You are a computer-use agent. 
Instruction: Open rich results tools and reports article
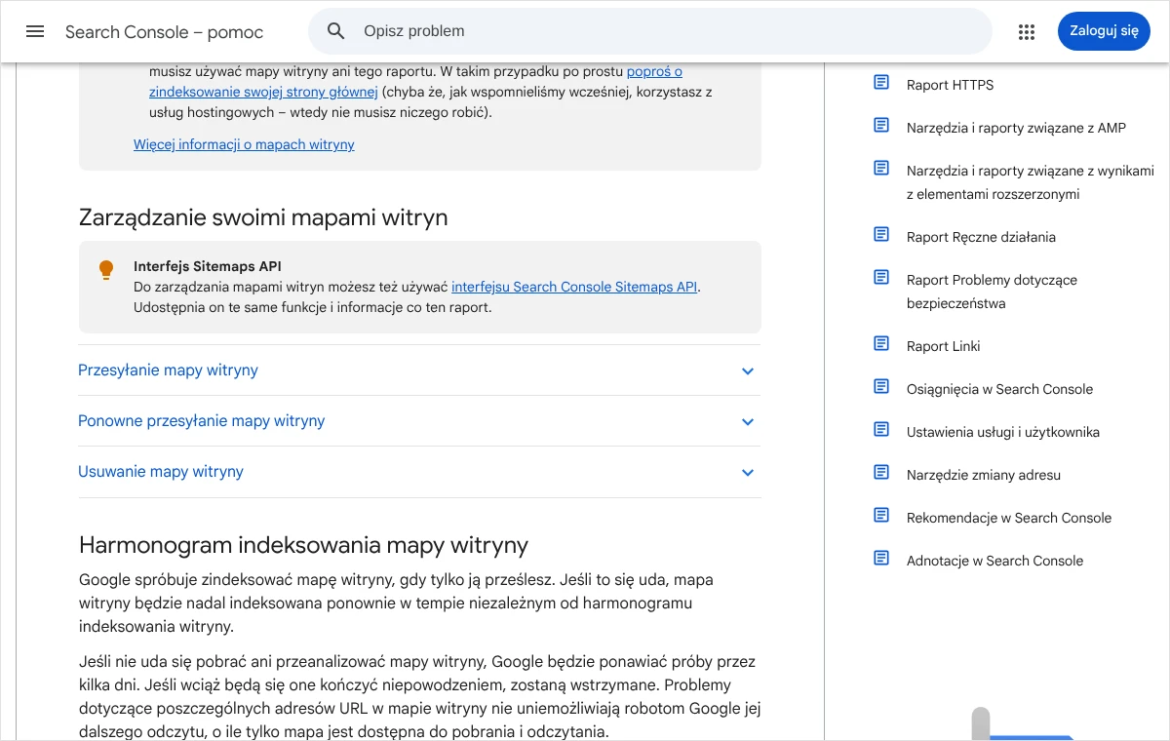[1030, 182]
